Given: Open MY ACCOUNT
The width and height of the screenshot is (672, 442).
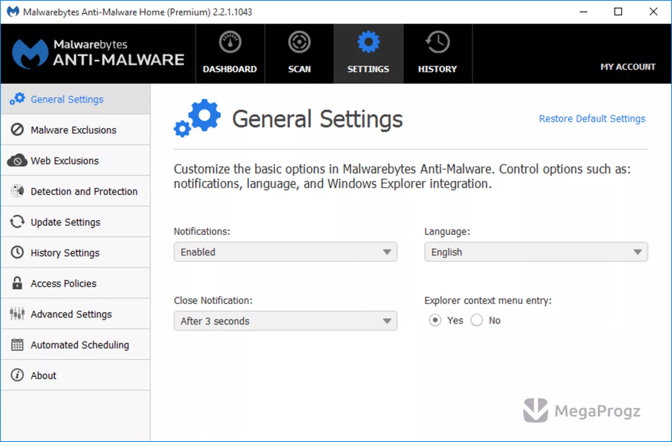Looking at the screenshot, I should coord(628,67).
